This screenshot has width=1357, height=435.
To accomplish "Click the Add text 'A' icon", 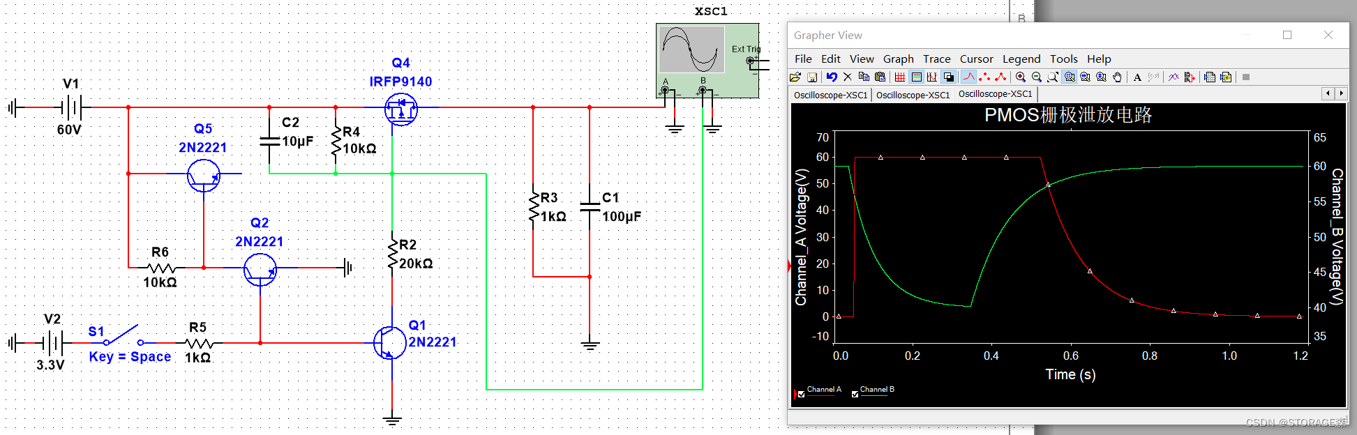I will tap(1137, 77).
